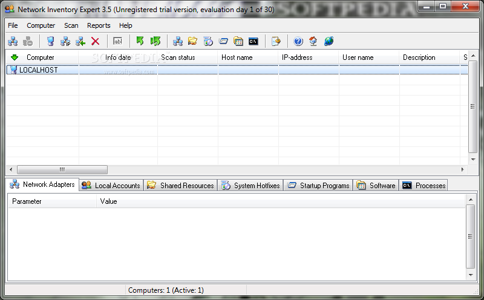Click the add network group toolbar icon

13,41
